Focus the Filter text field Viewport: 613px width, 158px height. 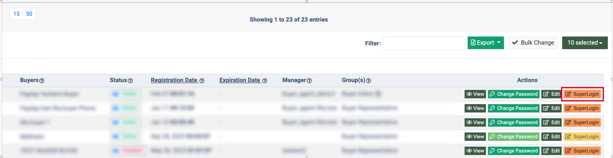pyautogui.click(x=424, y=43)
